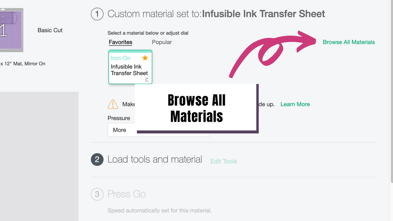393x221 pixels.
Task: Click the Basic Cut label beside the mat
Action: [x=50, y=30]
